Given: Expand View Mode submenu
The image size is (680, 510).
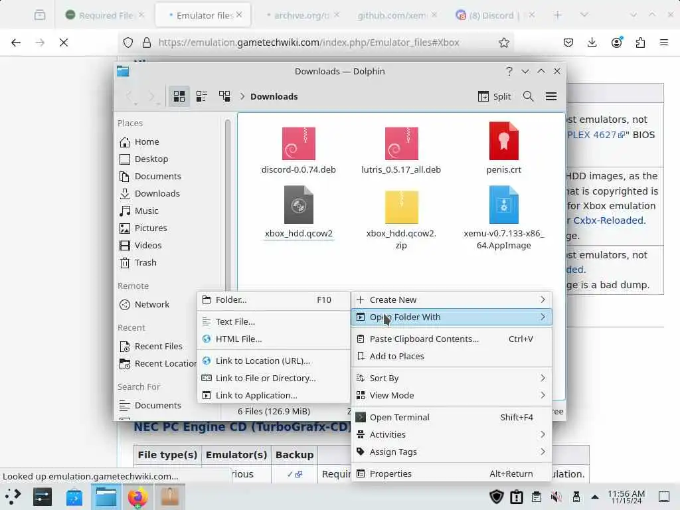Looking at the screenshot, I should (x=451, y=395).
